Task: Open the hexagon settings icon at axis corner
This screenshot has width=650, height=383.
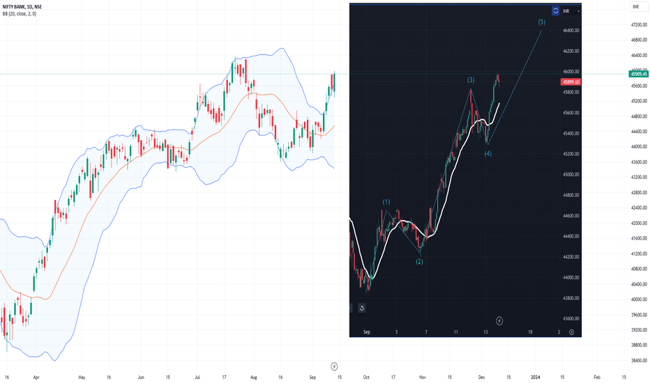Action: [572, 332]
